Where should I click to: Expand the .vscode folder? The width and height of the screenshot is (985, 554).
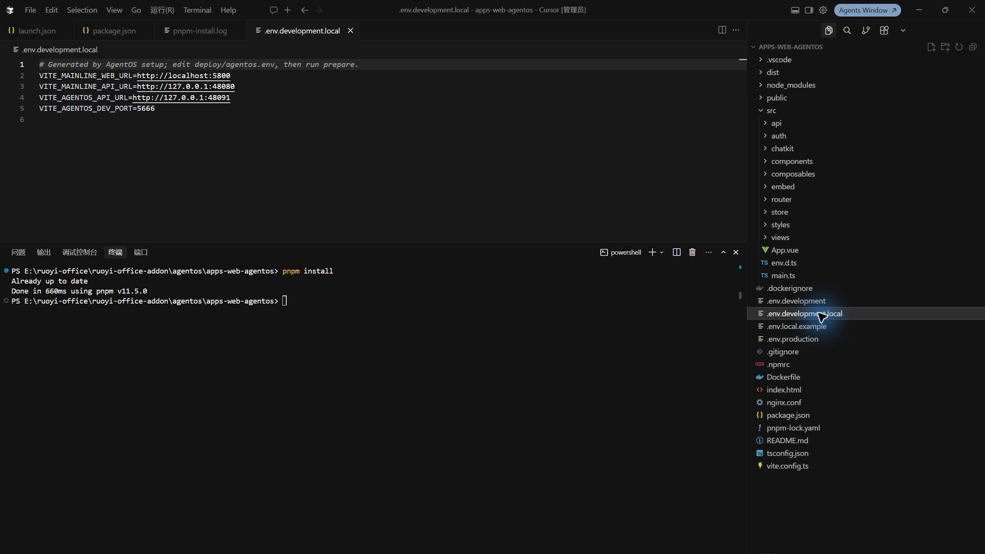(865, 60)
